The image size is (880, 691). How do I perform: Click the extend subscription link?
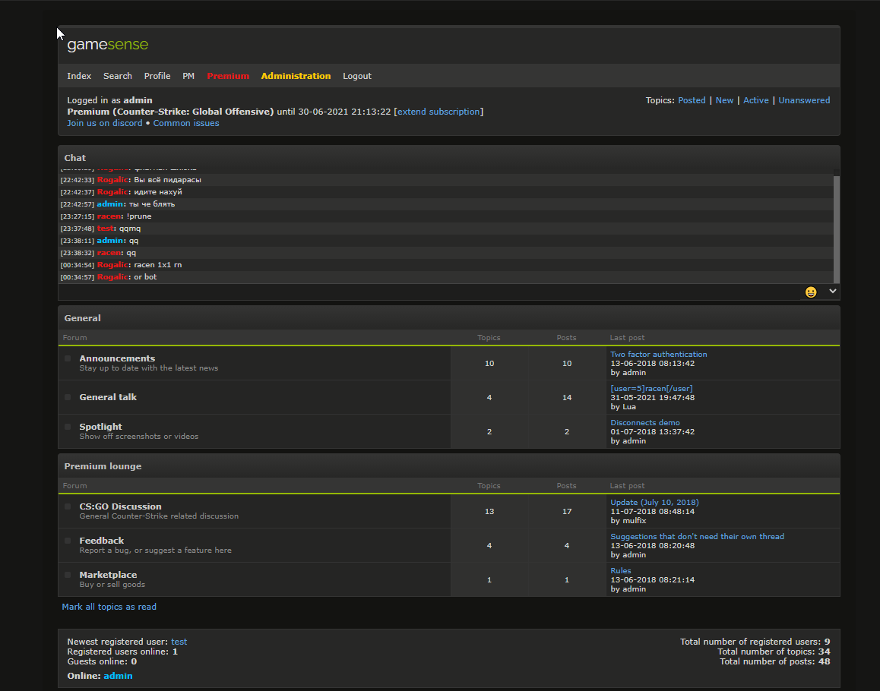click(x=438, y=112)
